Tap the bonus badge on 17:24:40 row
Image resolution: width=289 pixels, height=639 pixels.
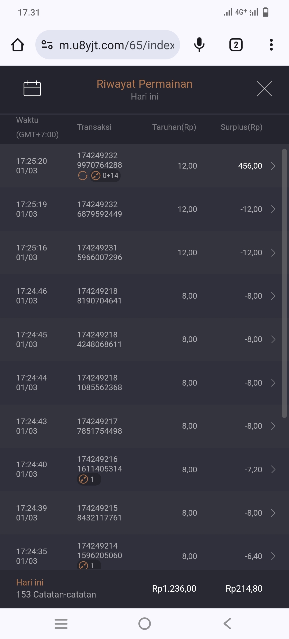(89, 479)
